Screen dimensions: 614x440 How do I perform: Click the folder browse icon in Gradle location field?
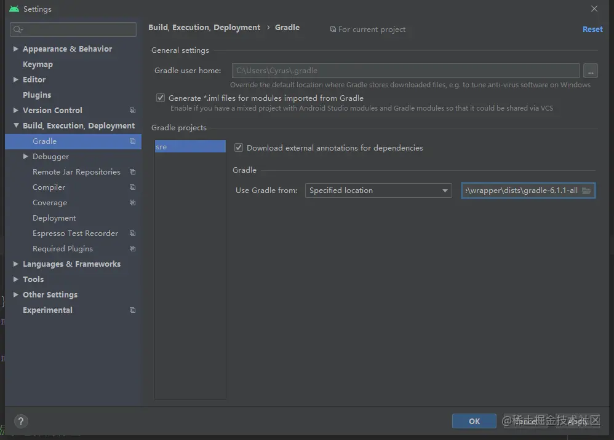(x=586, y=191)
